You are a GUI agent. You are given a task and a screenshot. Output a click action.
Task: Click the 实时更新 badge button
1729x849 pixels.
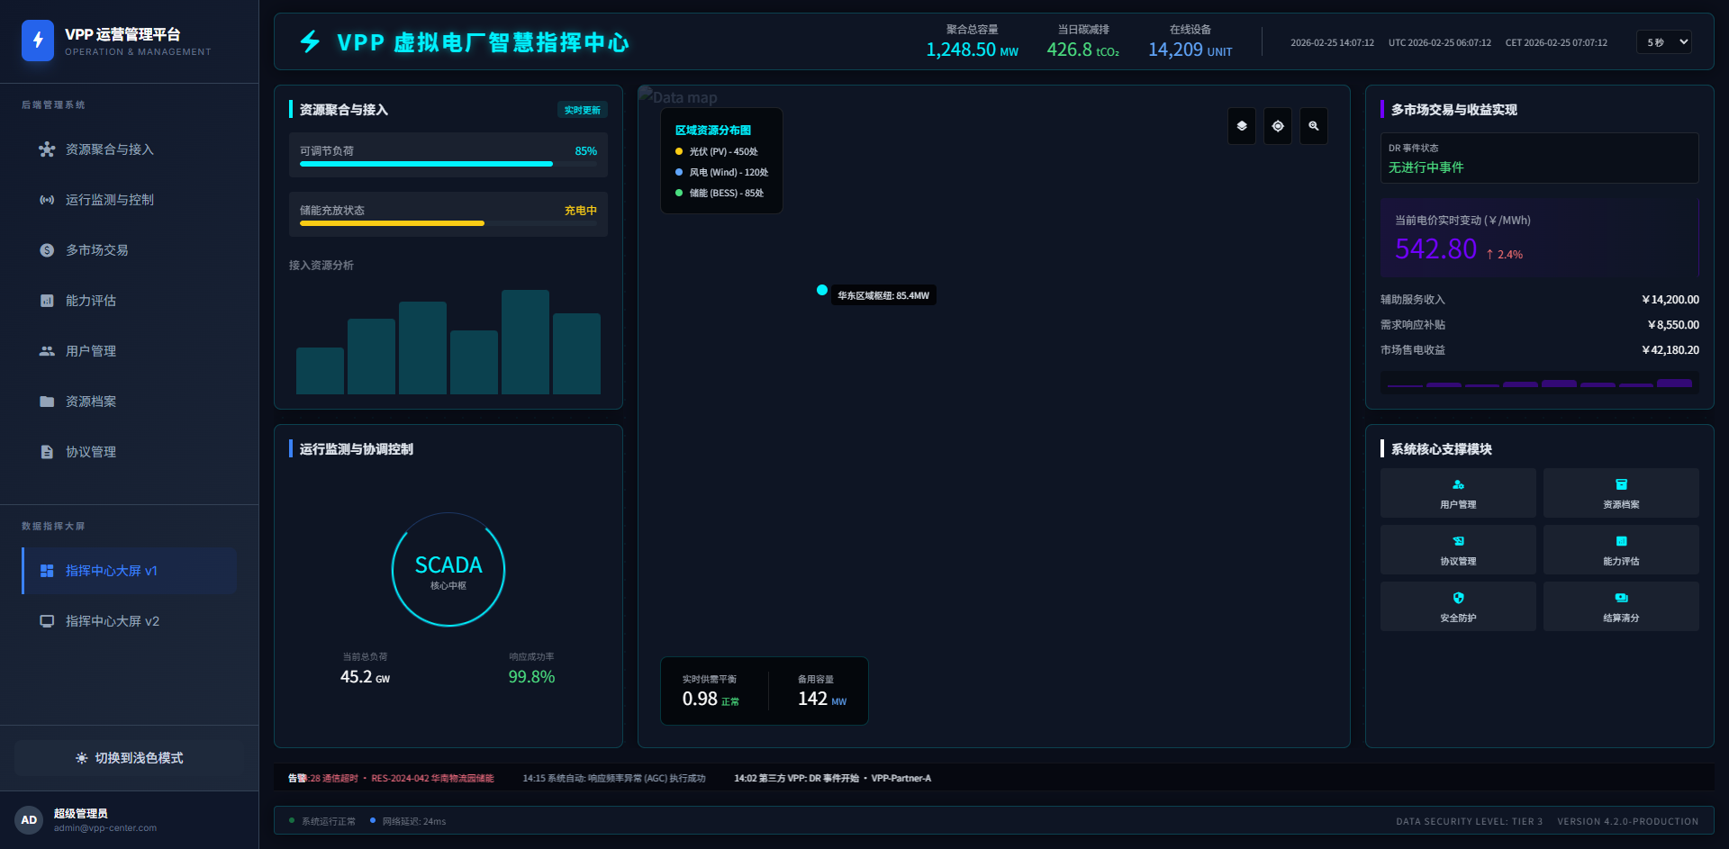582,110
